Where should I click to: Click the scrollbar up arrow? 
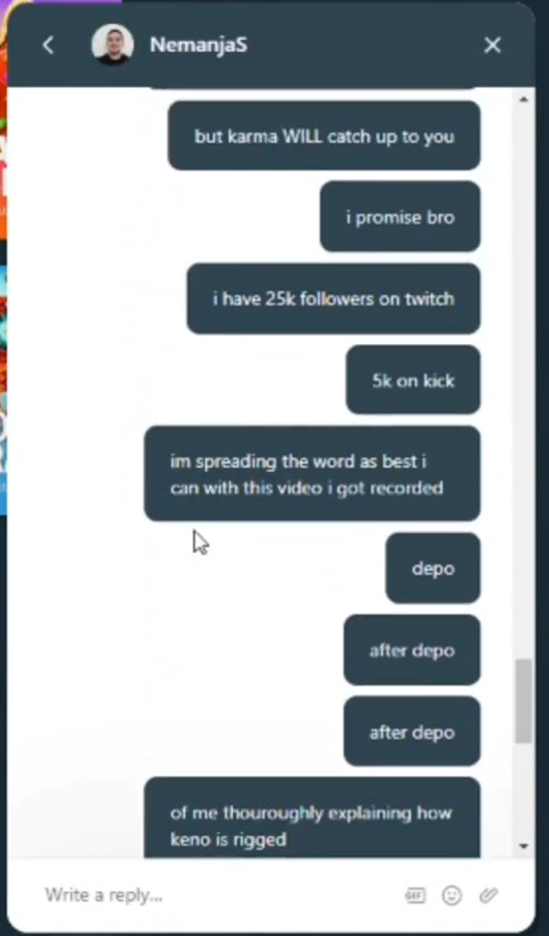[x=523, y=99]
